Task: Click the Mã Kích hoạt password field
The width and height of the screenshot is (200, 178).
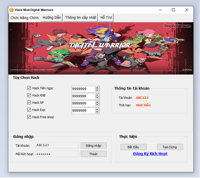Action: pyautogui.click(x=57, y=154)
